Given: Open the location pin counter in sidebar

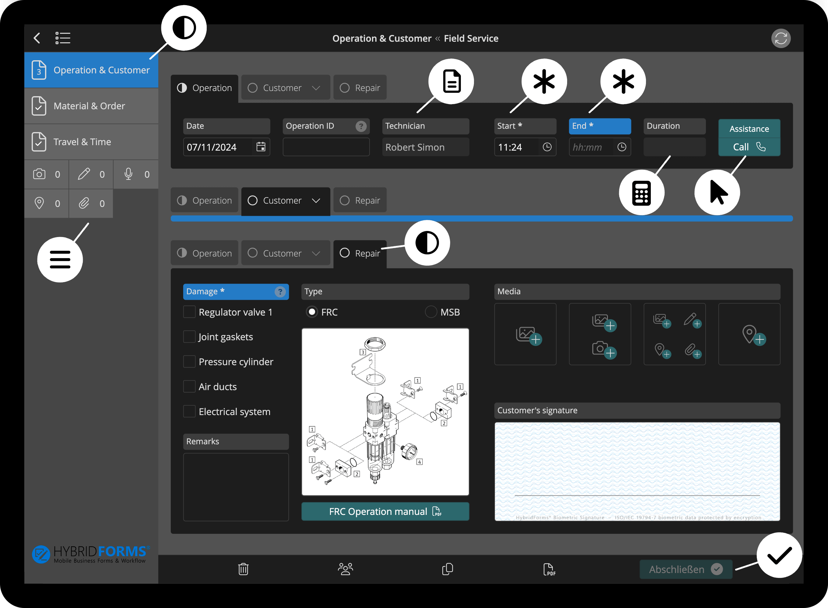Looking at the screenshot, I should coord(46,204).
